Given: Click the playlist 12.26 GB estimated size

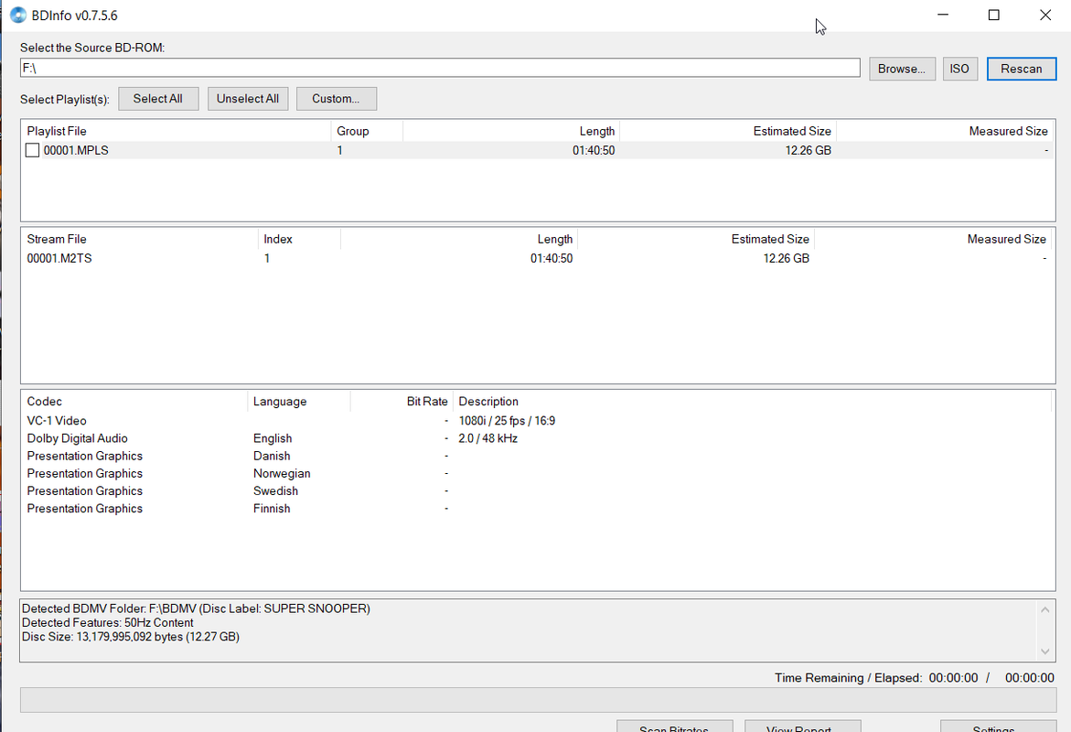Looking at the screenshot, I should point(808,150).
